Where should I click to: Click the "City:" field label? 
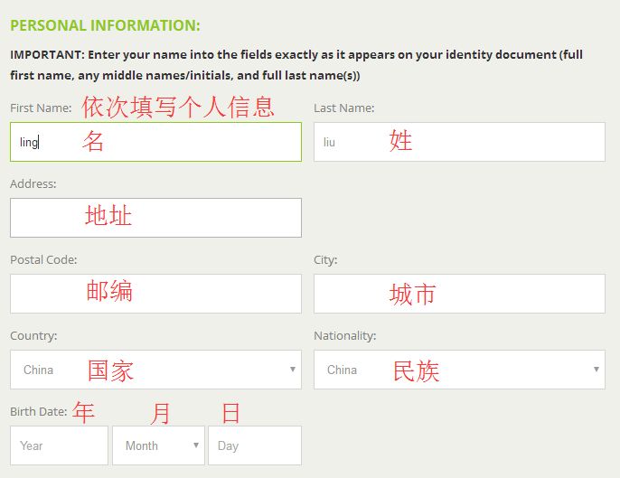pos(325,259)
